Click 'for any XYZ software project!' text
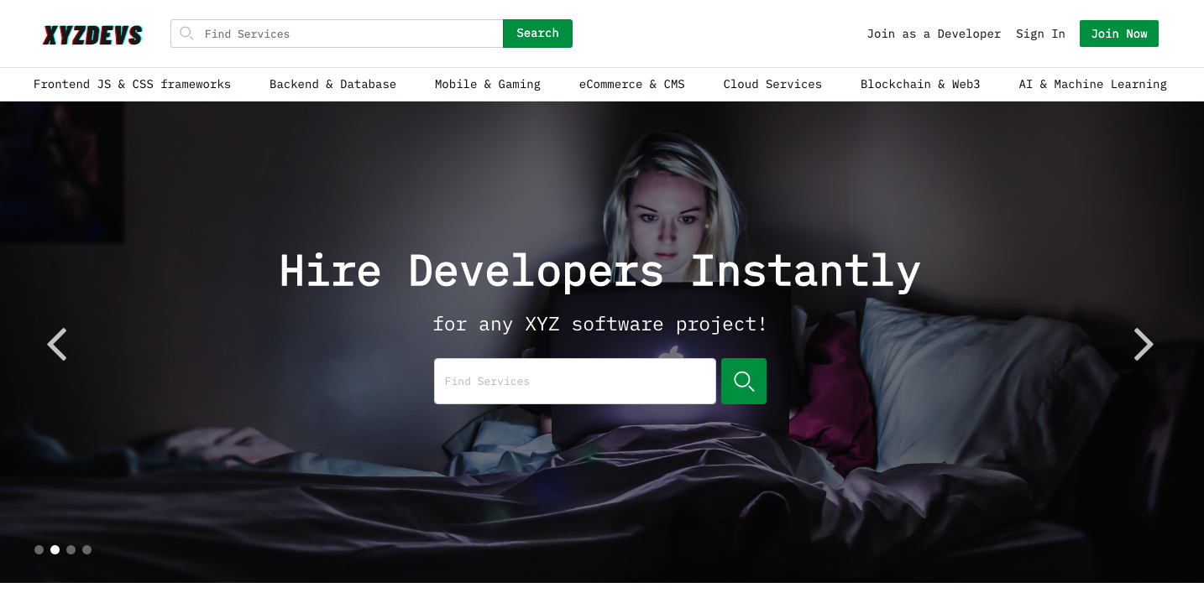This screenshot has height=598, width=1204. 600,324
